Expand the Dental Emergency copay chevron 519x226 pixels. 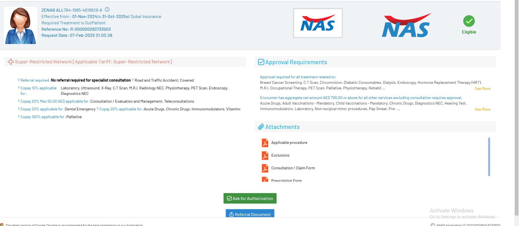(19, 109)
